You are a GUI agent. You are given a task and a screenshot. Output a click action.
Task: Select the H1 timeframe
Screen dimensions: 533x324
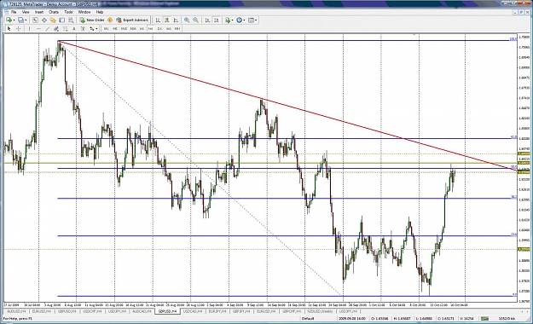[142, 28]
